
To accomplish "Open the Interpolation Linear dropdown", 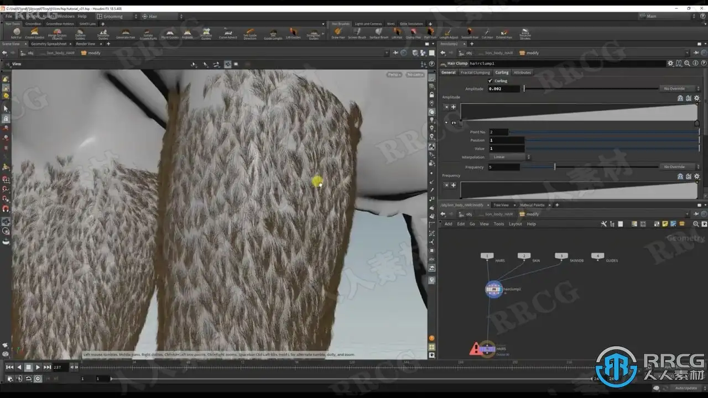I will pyautogui.click(x=509, y=157).
